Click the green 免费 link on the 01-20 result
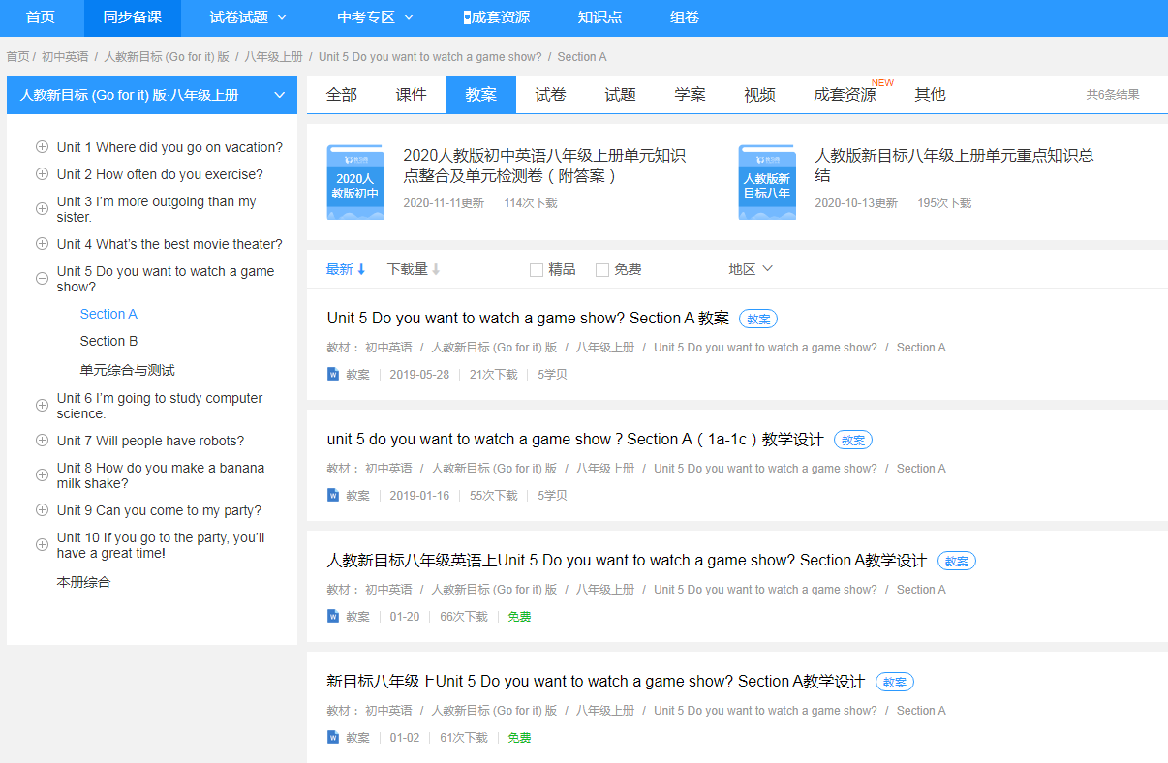The height and width of the screenshot is (763, 1168). click(519, 616)
